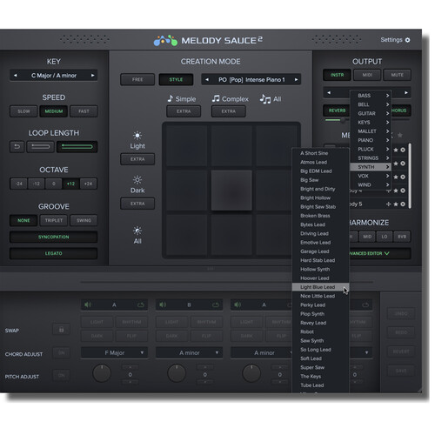The height and width of the screenshot is (435, 435).
Task: Open the F Major chord dropdown
Action: point(114,353)
